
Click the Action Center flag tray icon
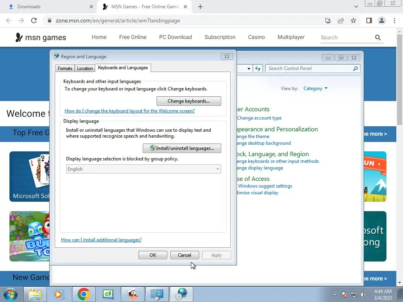tap(344, 295)
